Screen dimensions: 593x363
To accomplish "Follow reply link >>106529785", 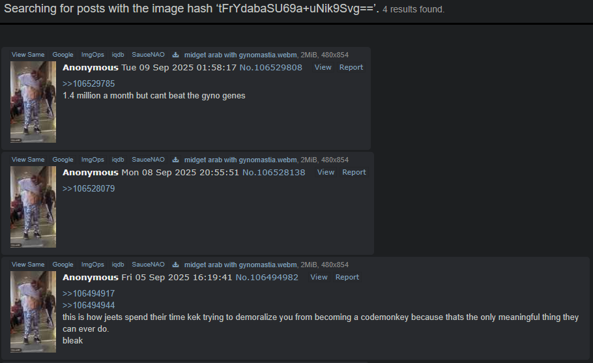I will click(89, 83).
